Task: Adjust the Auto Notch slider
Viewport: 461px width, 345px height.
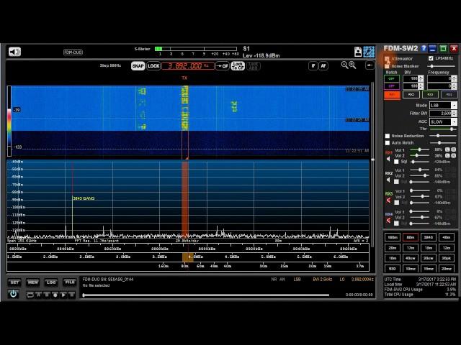Action: (x=443, y=143)
